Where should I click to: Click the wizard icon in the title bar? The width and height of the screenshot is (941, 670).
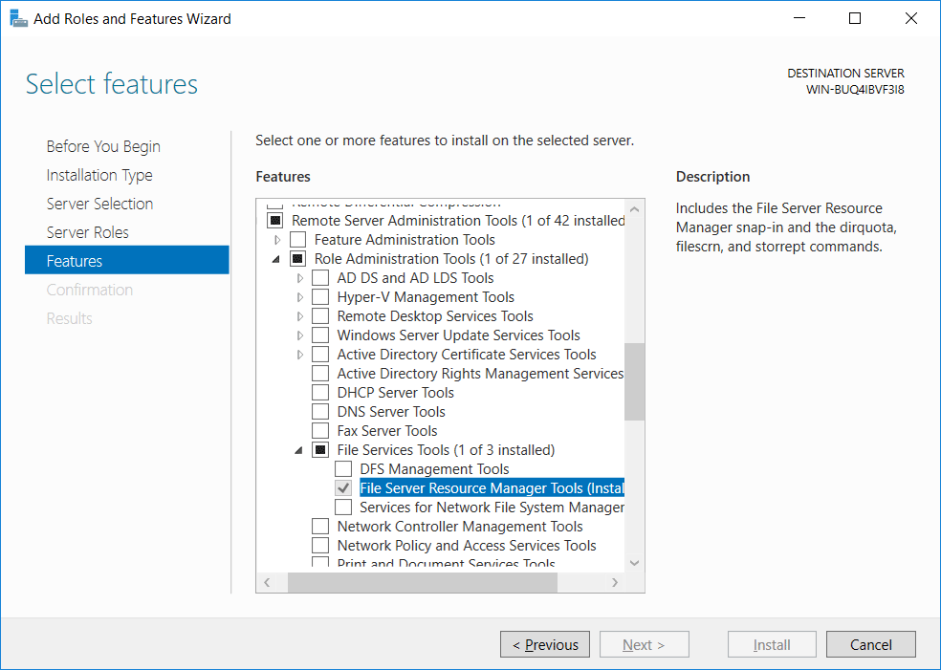click(18, 18)
